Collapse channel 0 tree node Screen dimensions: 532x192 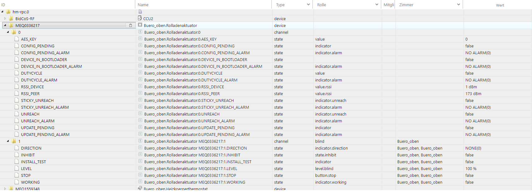click(8, 32)
